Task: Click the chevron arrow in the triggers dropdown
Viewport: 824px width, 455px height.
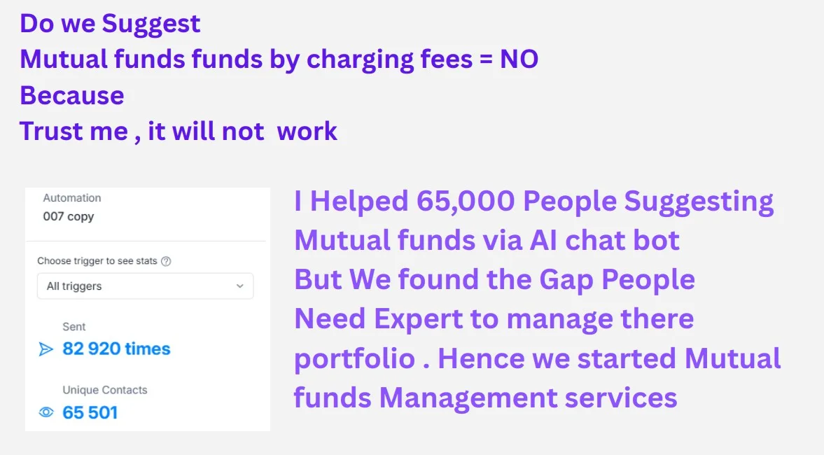Action: (240, 286)
